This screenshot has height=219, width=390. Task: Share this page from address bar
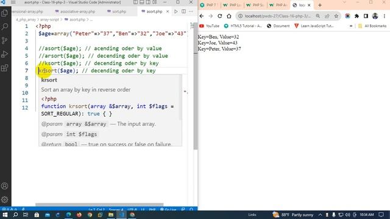click(327, 16)
